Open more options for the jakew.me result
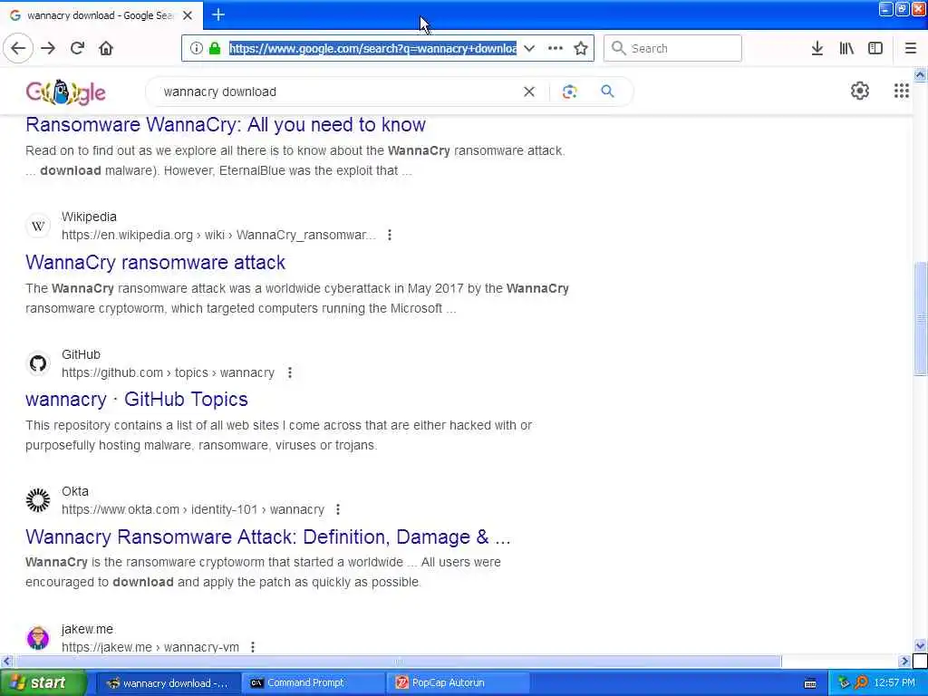Screen dimensions: 928x696 [x=253, y=647]
